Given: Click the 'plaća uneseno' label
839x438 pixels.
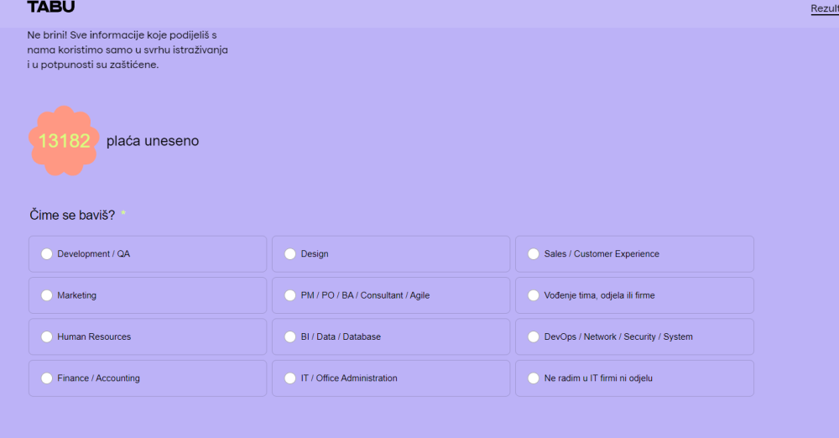Looking at the screenshot, I should coord(153,141).
